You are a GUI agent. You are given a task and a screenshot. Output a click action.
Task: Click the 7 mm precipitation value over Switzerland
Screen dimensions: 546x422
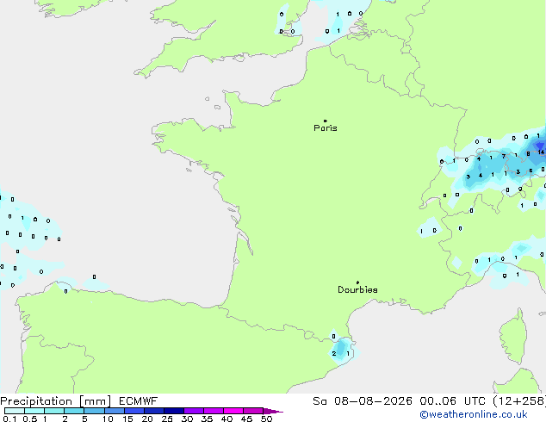coord(504,157)
